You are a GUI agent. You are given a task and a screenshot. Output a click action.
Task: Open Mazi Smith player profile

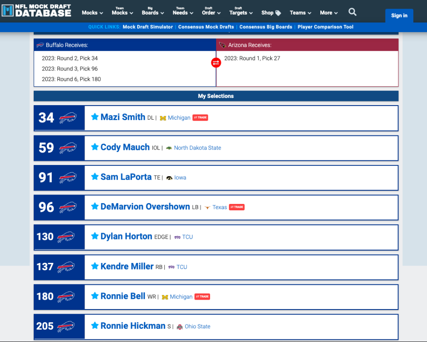coord(123,117)
